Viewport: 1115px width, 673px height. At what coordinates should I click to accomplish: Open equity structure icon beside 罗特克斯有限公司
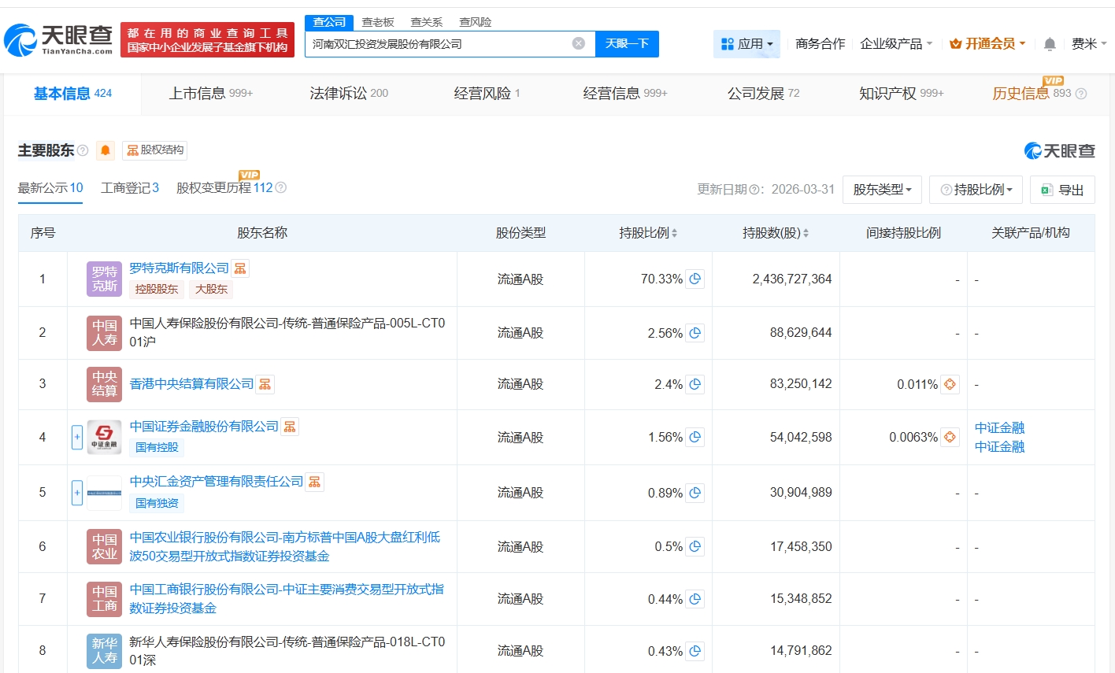(x=240, y=268)
